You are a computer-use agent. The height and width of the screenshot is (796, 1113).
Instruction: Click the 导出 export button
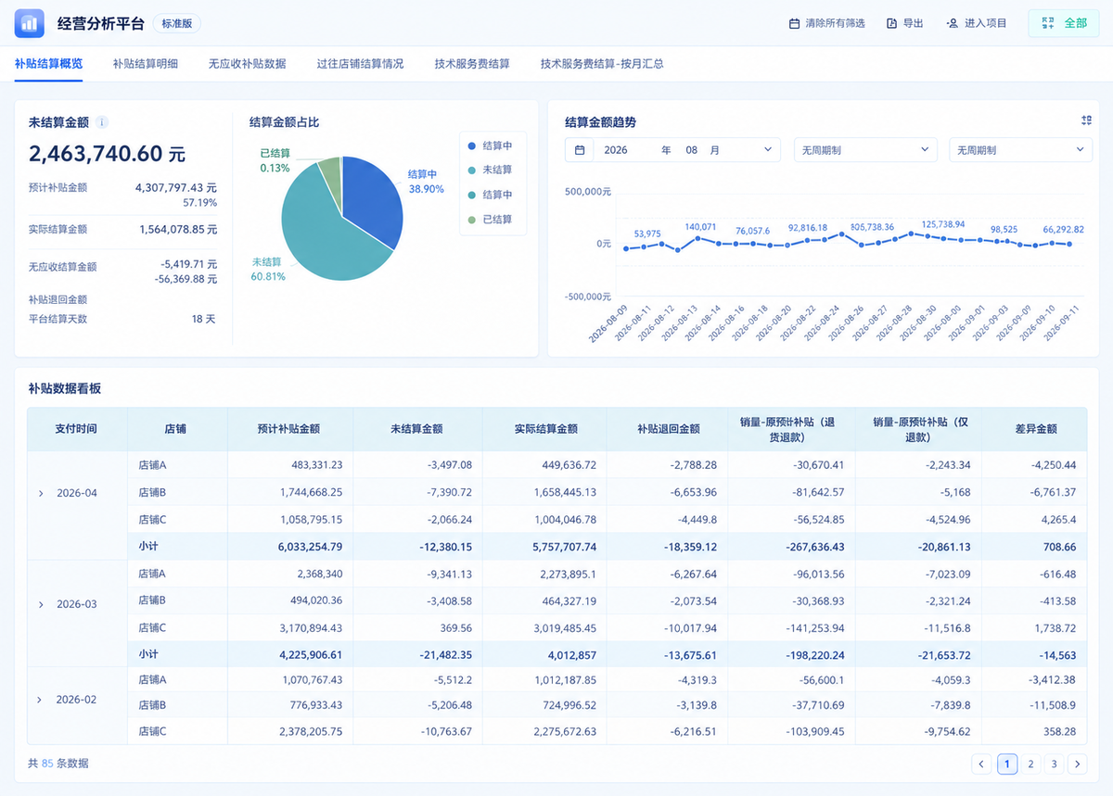coord(905,23)
